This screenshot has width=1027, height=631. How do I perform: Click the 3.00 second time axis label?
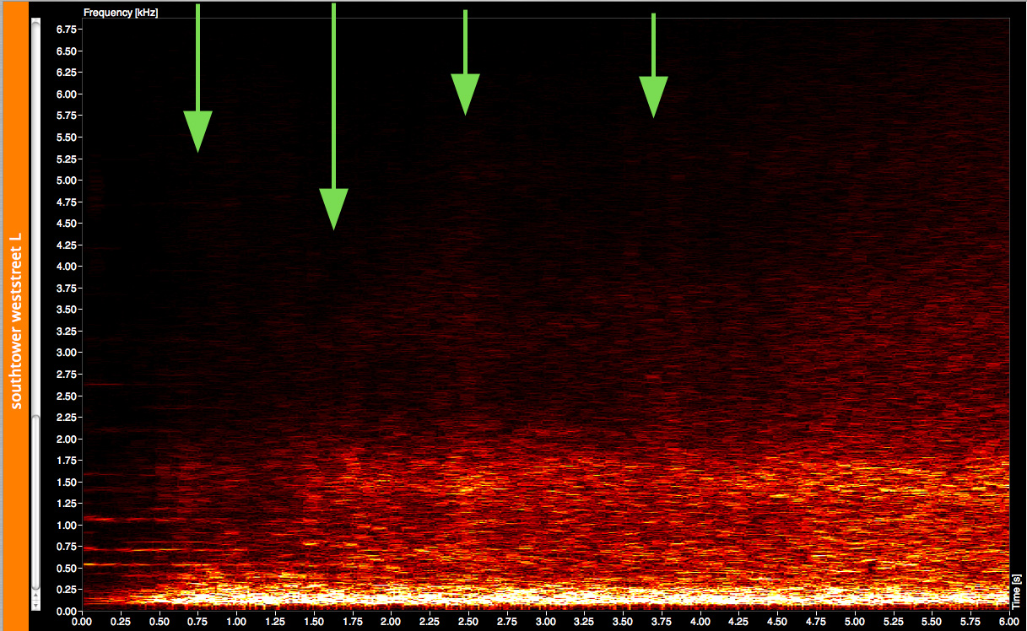[546, 621]
